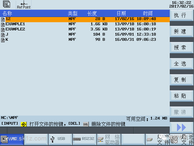
Task: Open the 网络驱动器 network drive tab
Action: pos(109,139)
